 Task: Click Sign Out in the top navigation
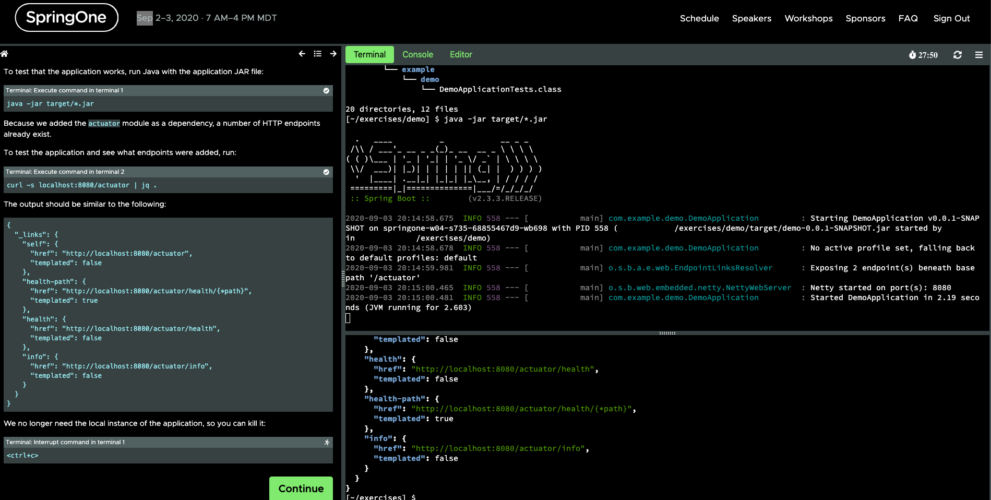click(951, 18)
